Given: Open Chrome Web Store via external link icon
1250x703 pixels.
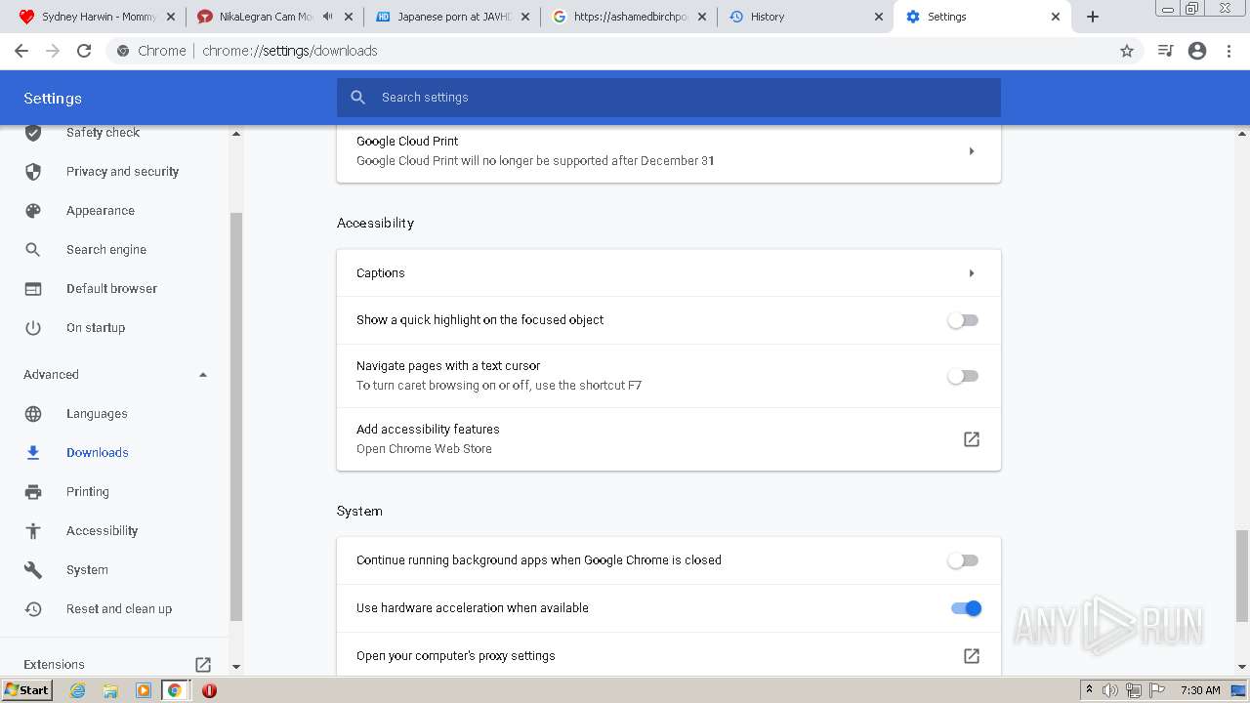Looking at the screenshot, I should 972,439.
